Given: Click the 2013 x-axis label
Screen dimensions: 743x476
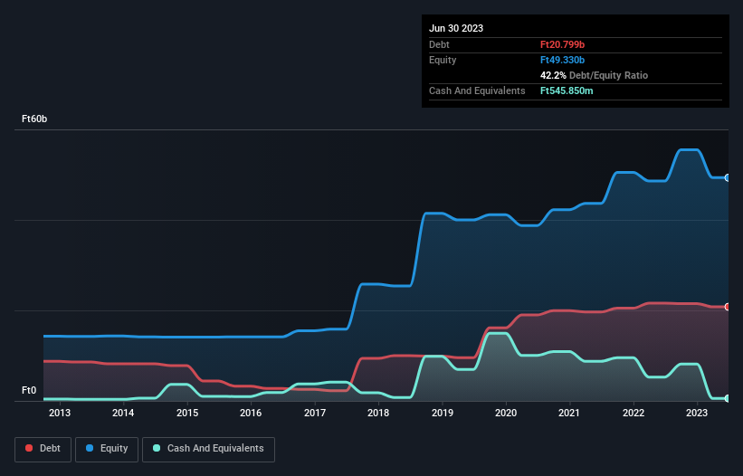Looking at the screenshot, I should click(60, 413).
